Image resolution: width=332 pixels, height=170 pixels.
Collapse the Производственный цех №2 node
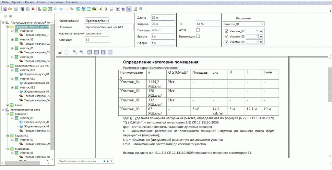pos(8,66)
